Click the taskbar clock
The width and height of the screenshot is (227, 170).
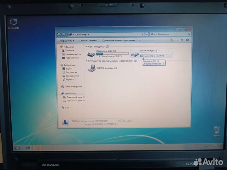215,146
